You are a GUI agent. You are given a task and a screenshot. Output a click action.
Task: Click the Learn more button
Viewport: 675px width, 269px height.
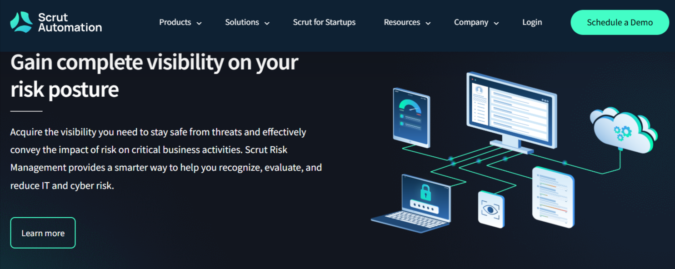(x=43, y=233)
